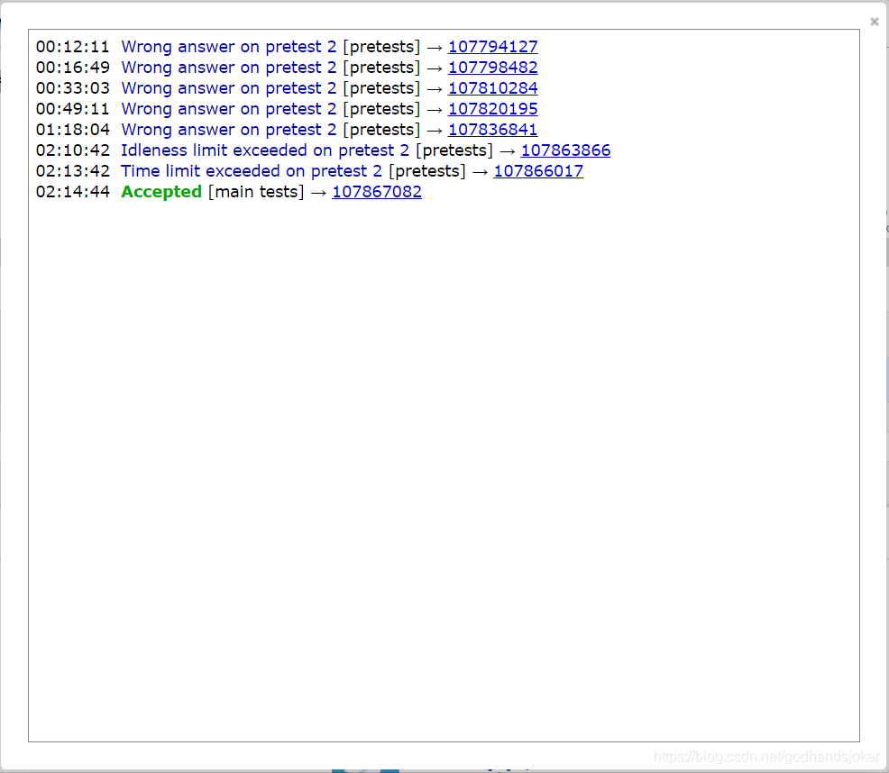Click timestamp 00:12:11

pyautogui.click(x=72, y=47)
